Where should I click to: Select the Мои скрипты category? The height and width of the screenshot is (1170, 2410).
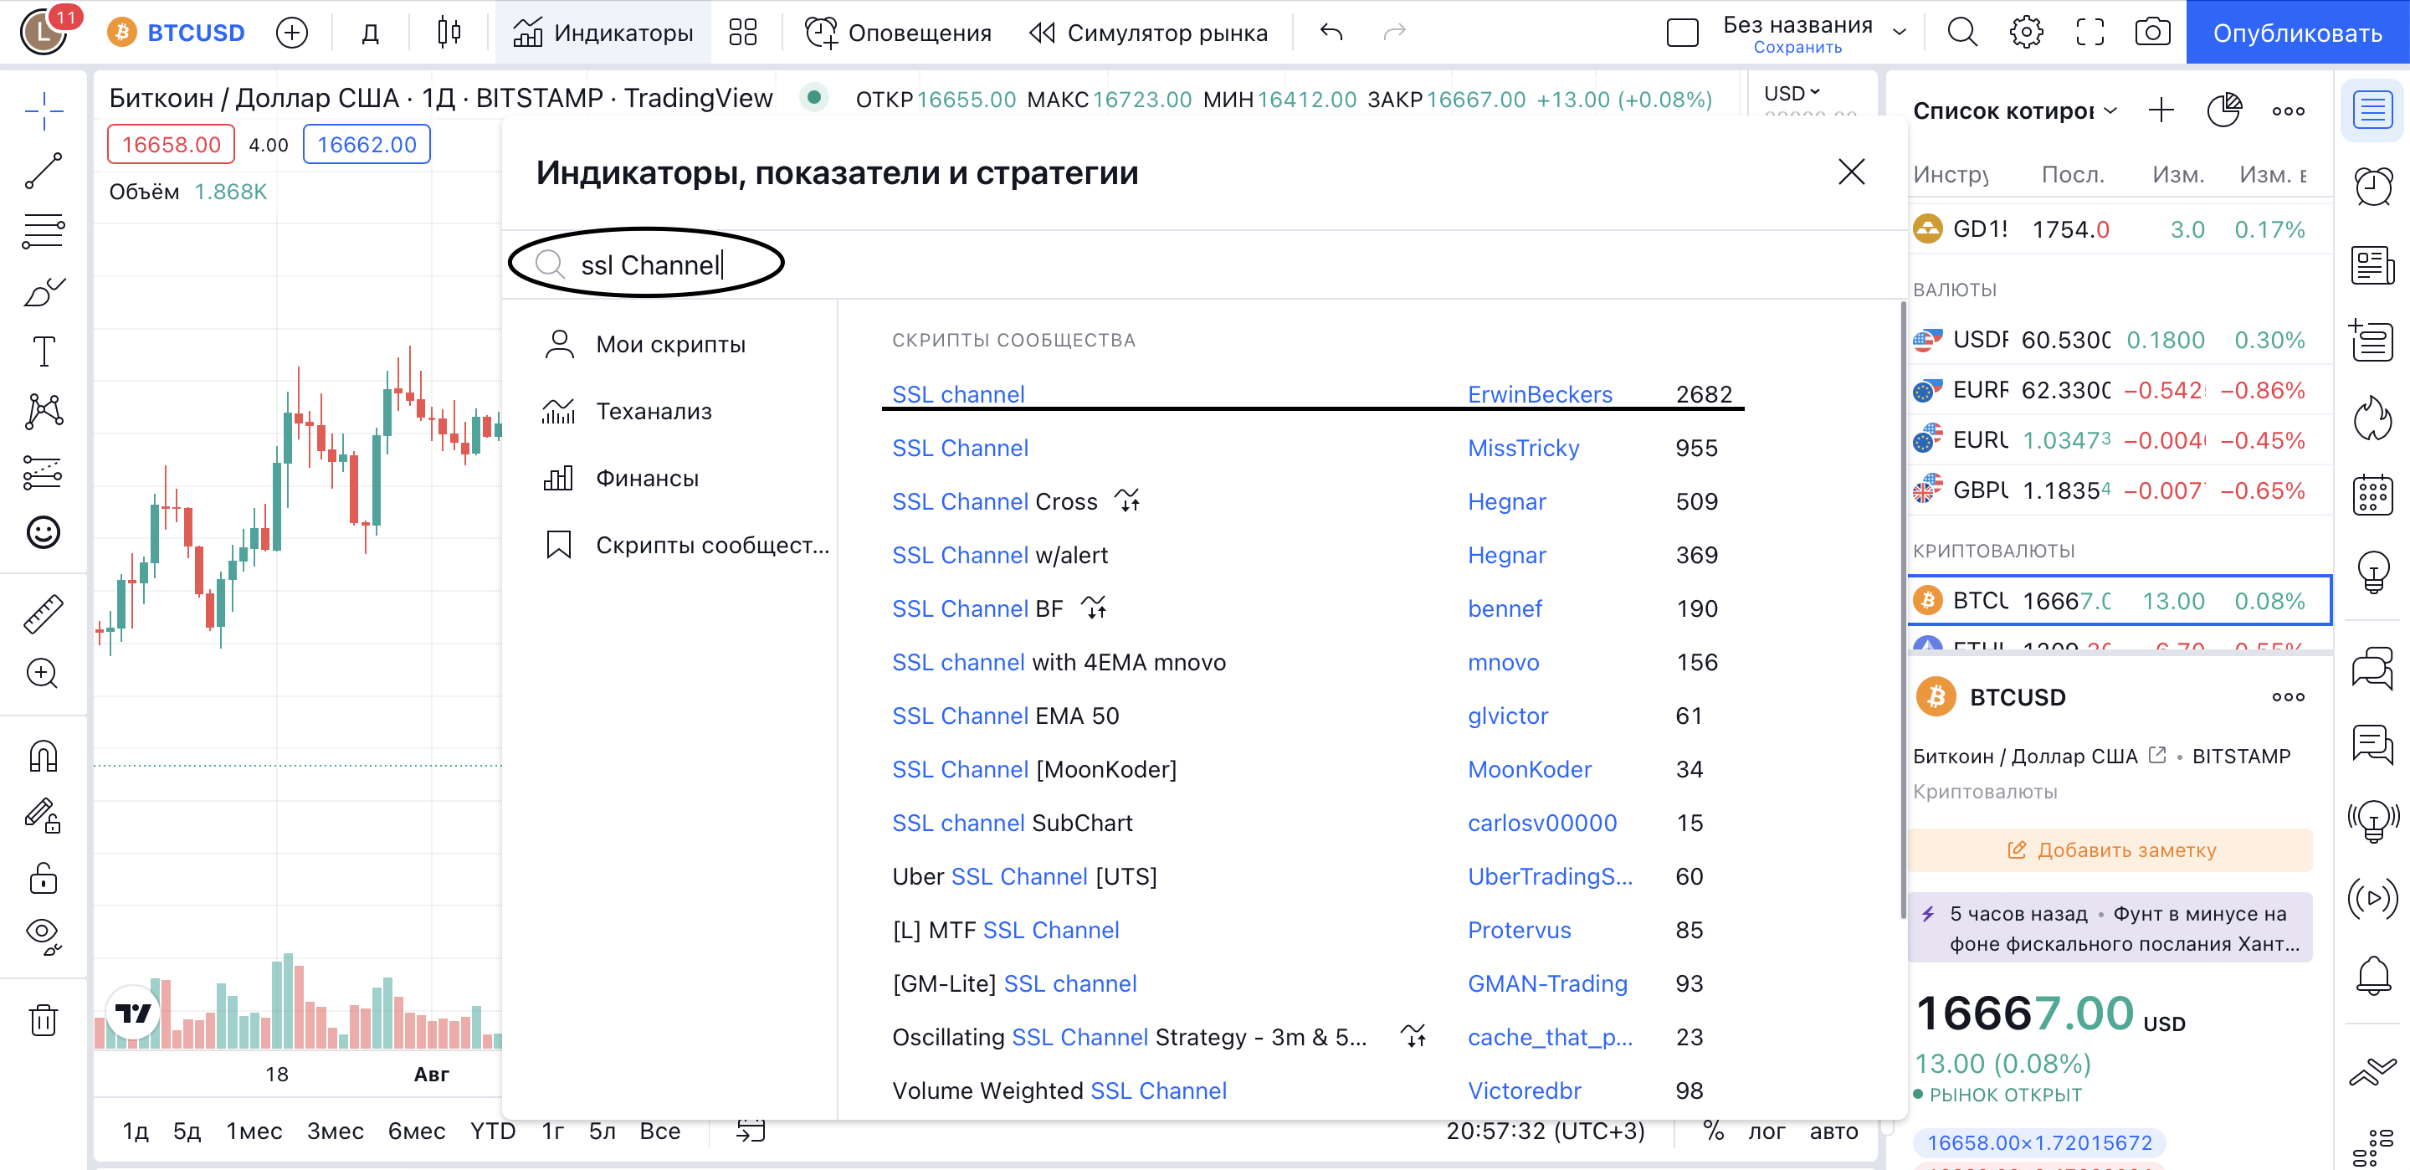(x=669, y=345)
